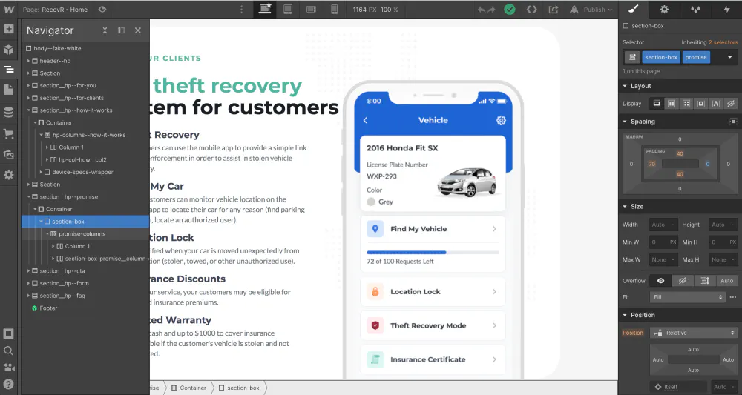The height and width of the screenshot is (395, 742).
Task: Select the Footer symbol in Navigator
Action: (48, 308)
